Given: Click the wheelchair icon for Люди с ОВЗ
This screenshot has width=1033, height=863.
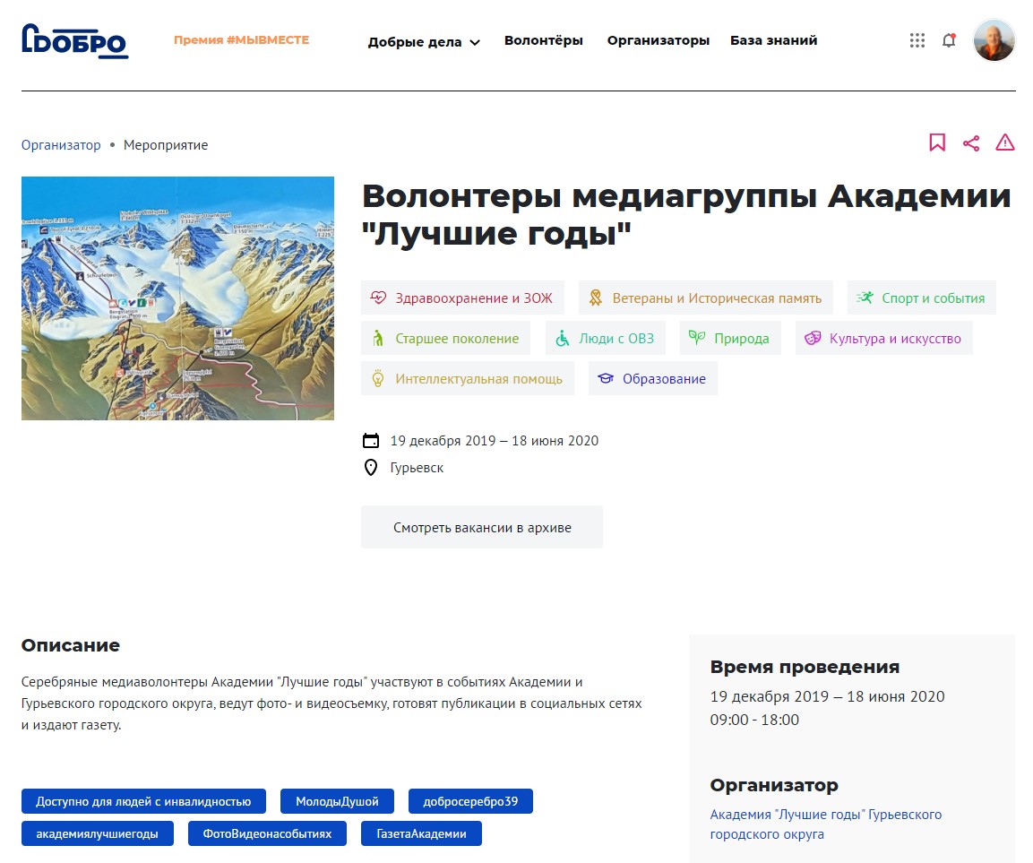Looking at the screenshot, I should click(562, 338).
